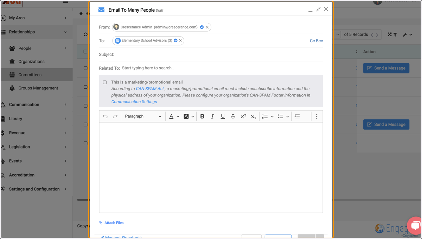Select the fifth committee row checkbox
Screen dimensions: 422x239
coord(85,143)
